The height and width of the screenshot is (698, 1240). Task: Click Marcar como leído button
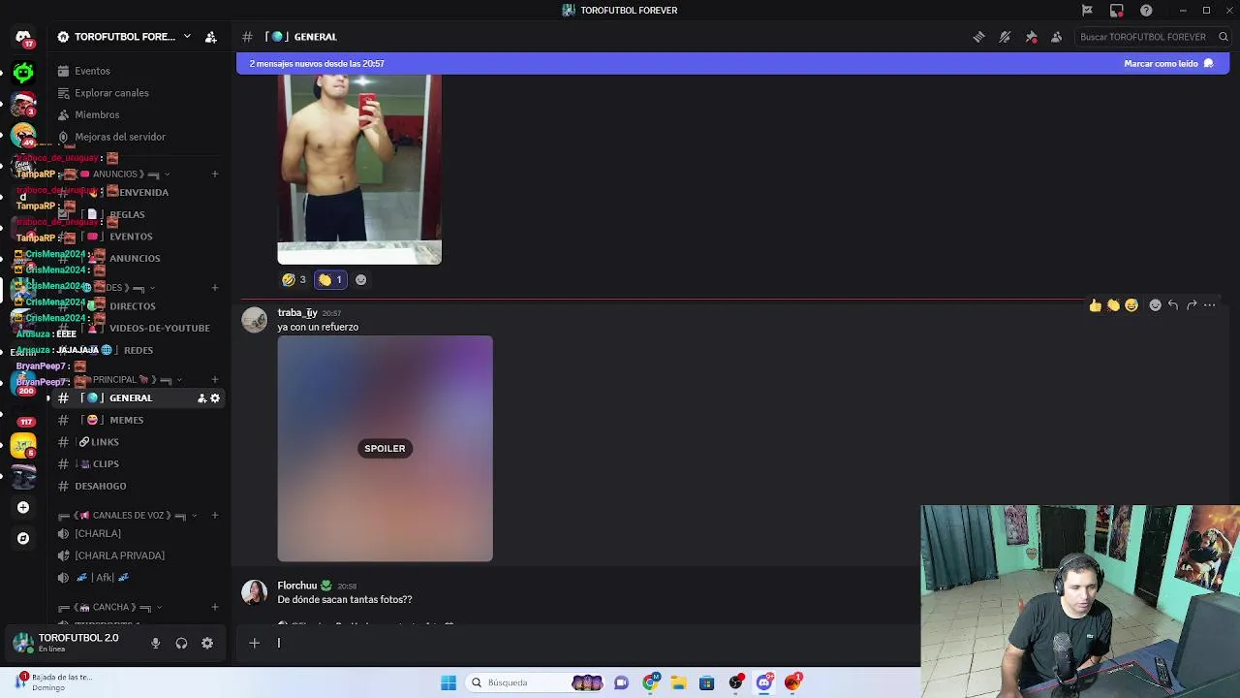1168,64
